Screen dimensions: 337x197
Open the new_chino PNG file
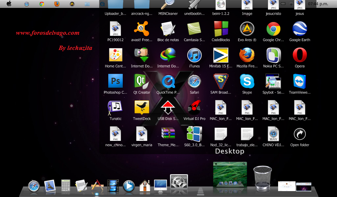[116, 134]
